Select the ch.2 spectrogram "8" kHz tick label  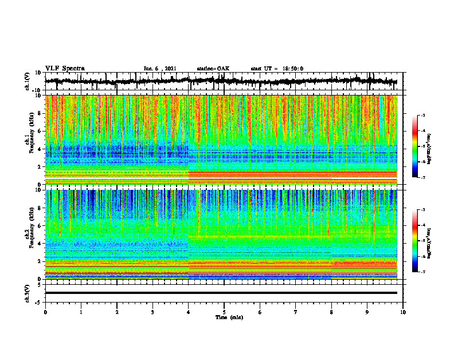tap(40, 208)
